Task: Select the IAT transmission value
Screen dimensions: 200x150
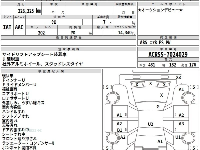Action: 7,27
